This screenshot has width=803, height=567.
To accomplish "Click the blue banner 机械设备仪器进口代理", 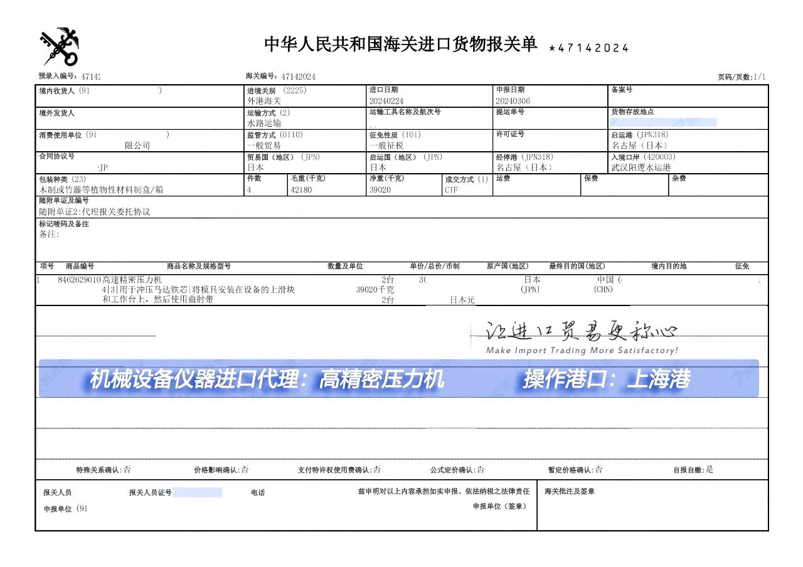I will [266, 379].
